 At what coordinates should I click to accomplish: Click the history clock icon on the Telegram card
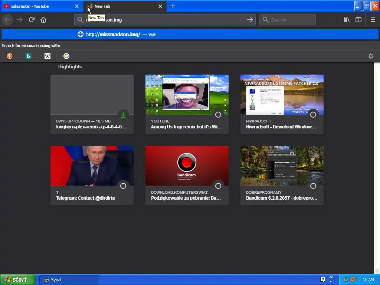point(123,186)
